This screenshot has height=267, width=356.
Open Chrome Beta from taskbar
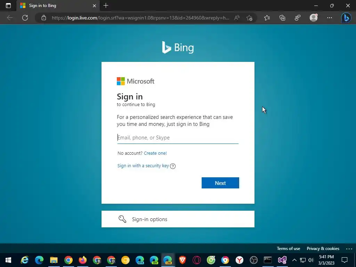[x=97, y=260]
